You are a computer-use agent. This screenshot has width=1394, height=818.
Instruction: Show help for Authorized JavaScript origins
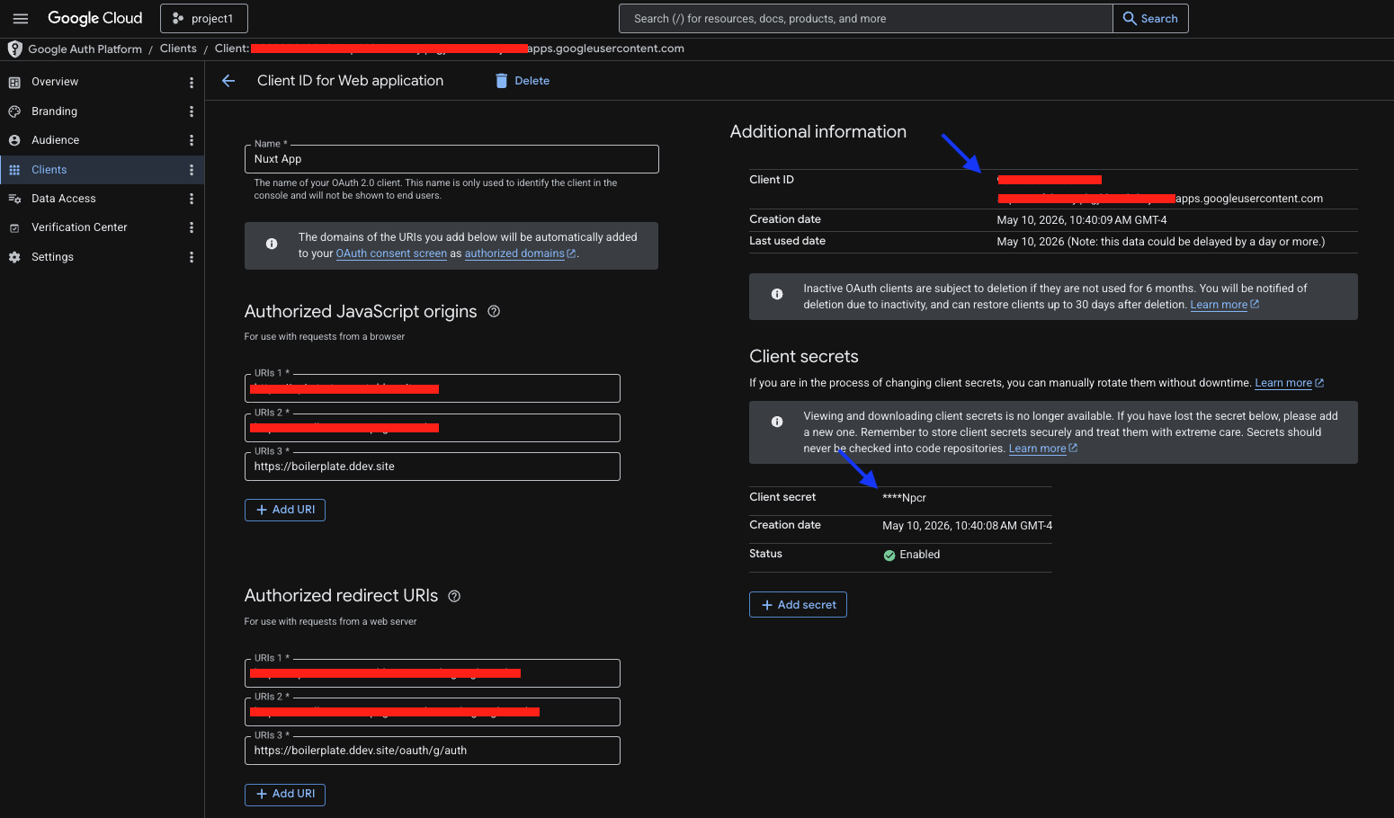click(x=494, y=311)
